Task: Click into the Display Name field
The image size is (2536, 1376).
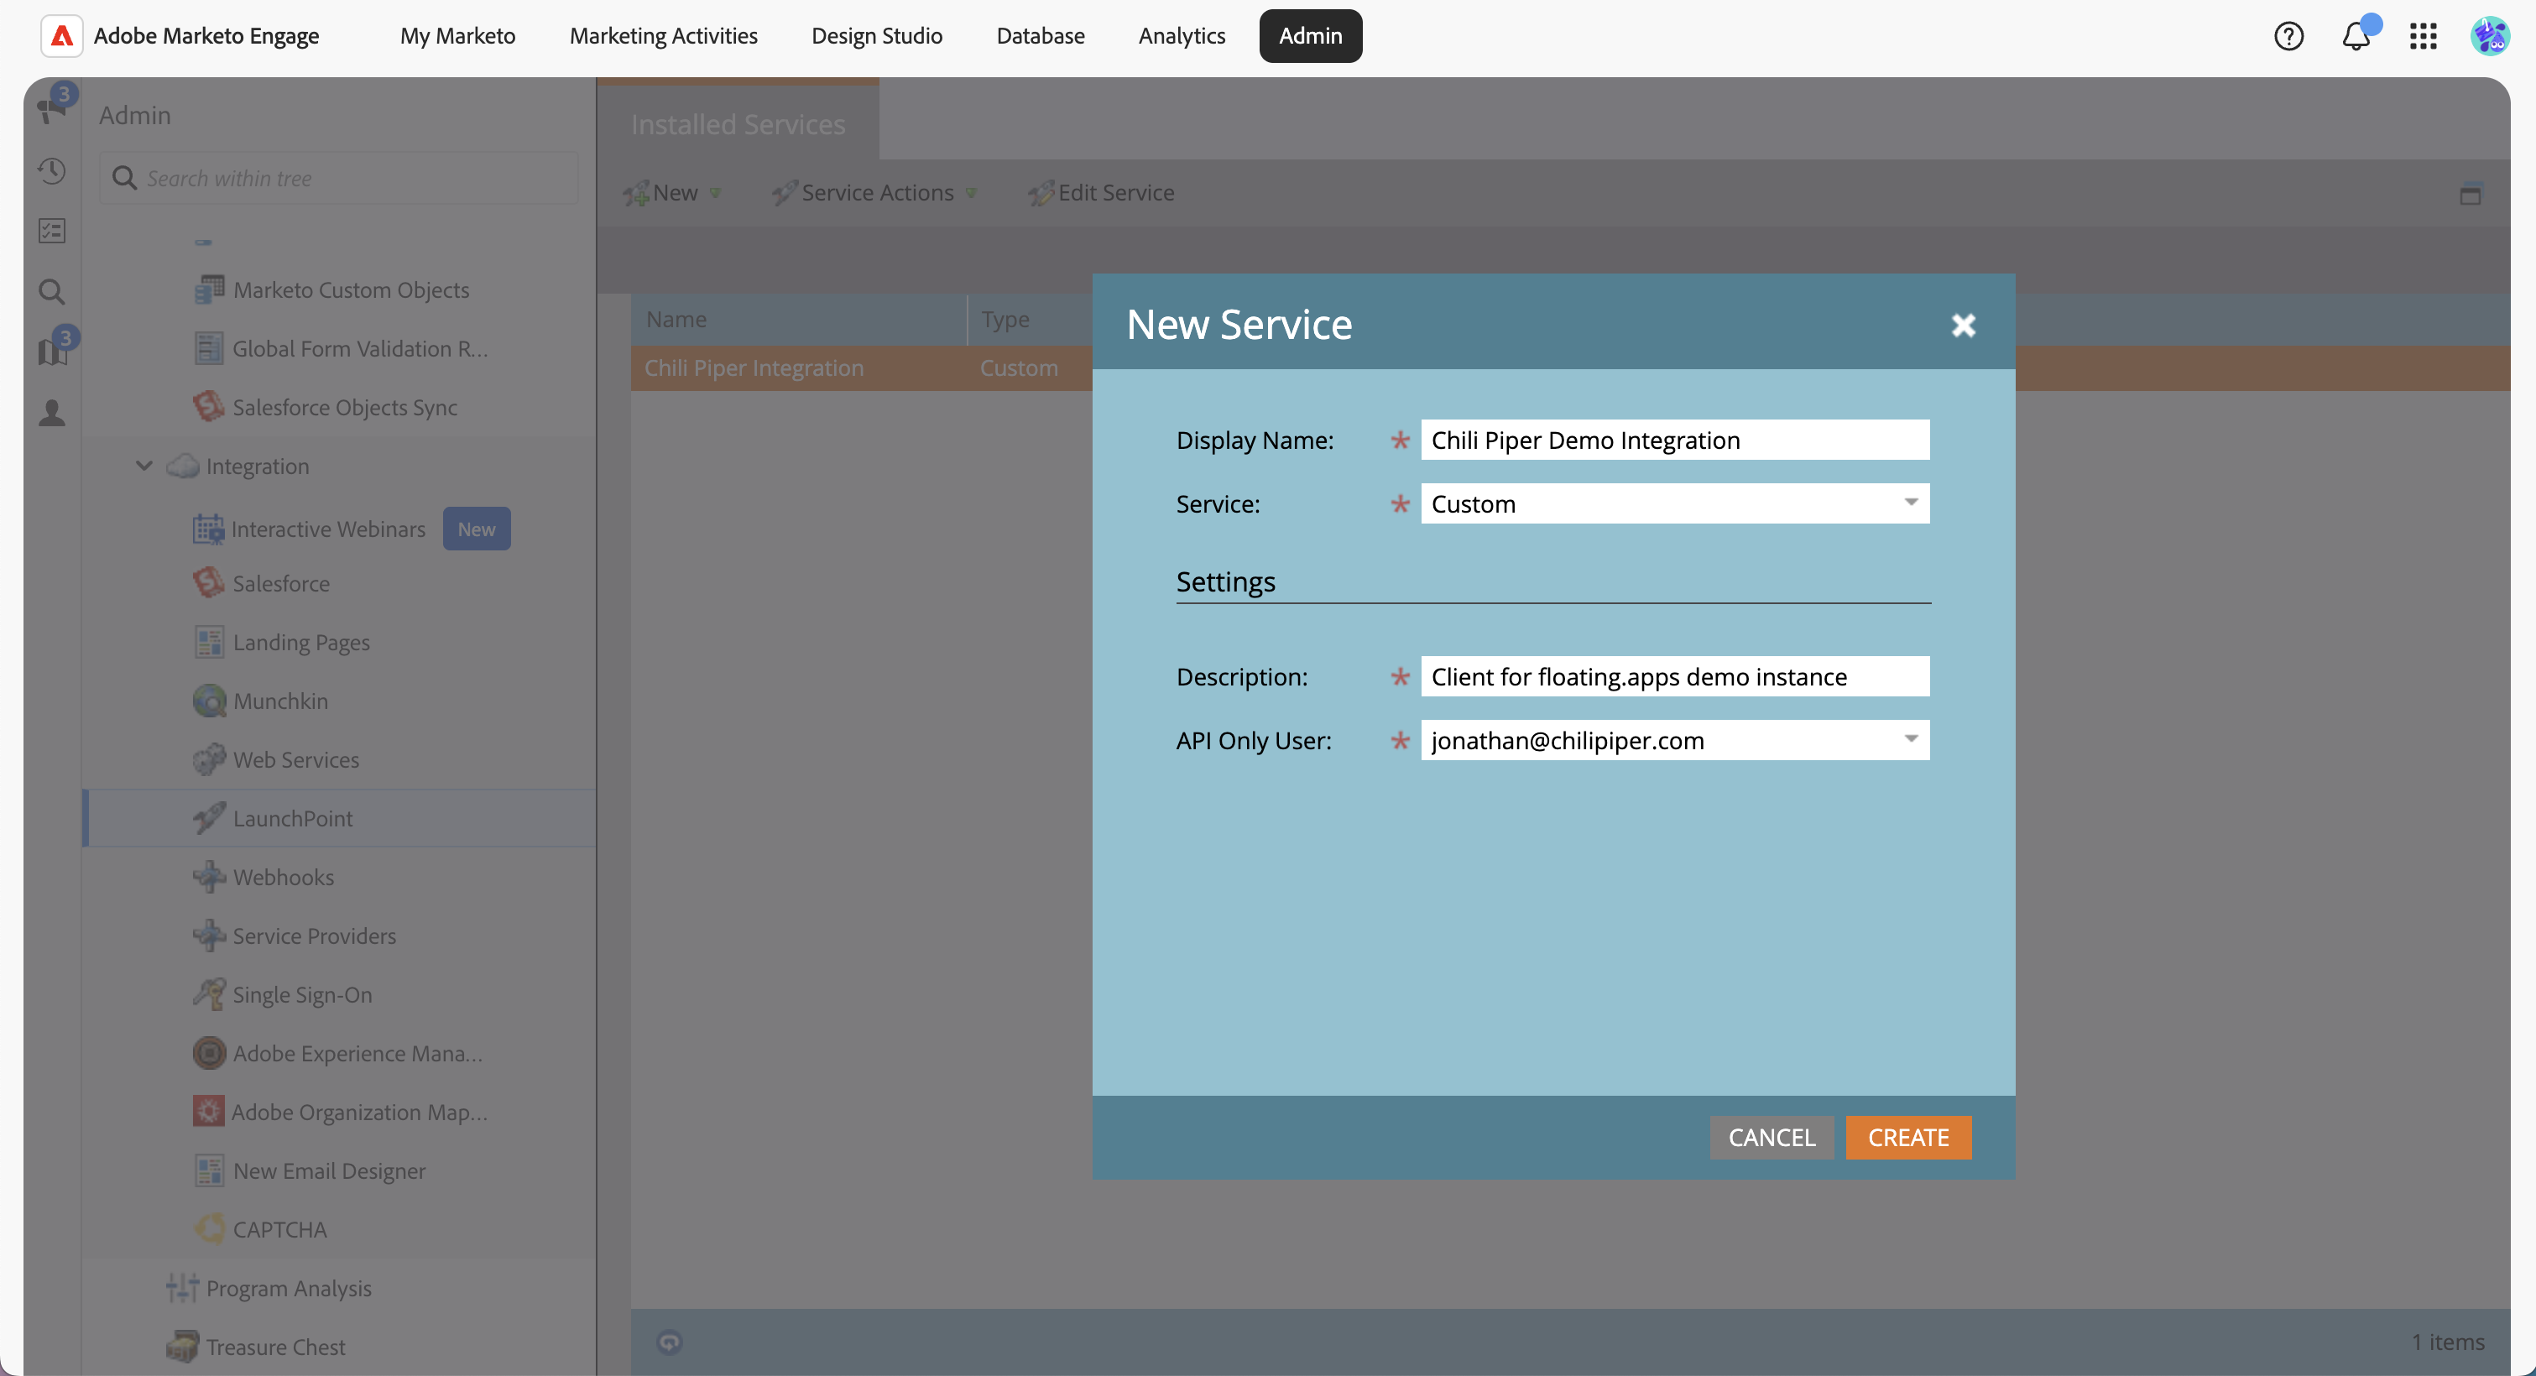Action: (x=1673, y=440)
